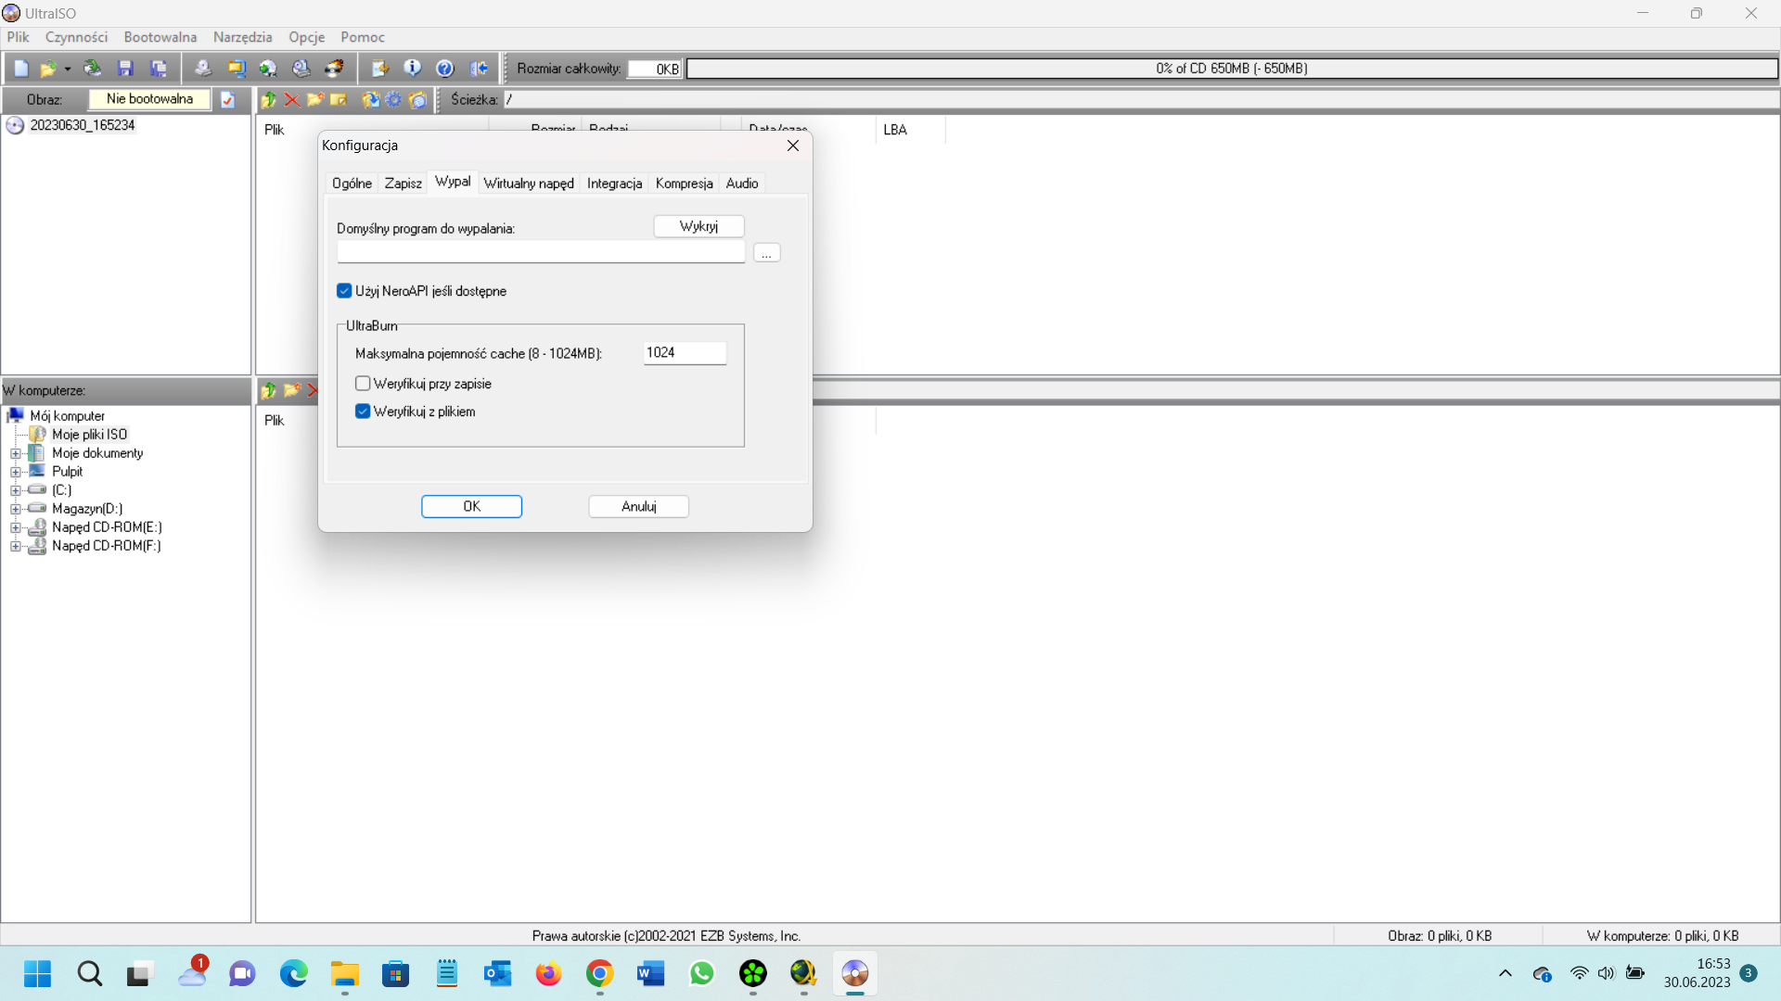Click the browse '...' button
This screenshot has height=1001, width=1781.
tap(766, 253)
